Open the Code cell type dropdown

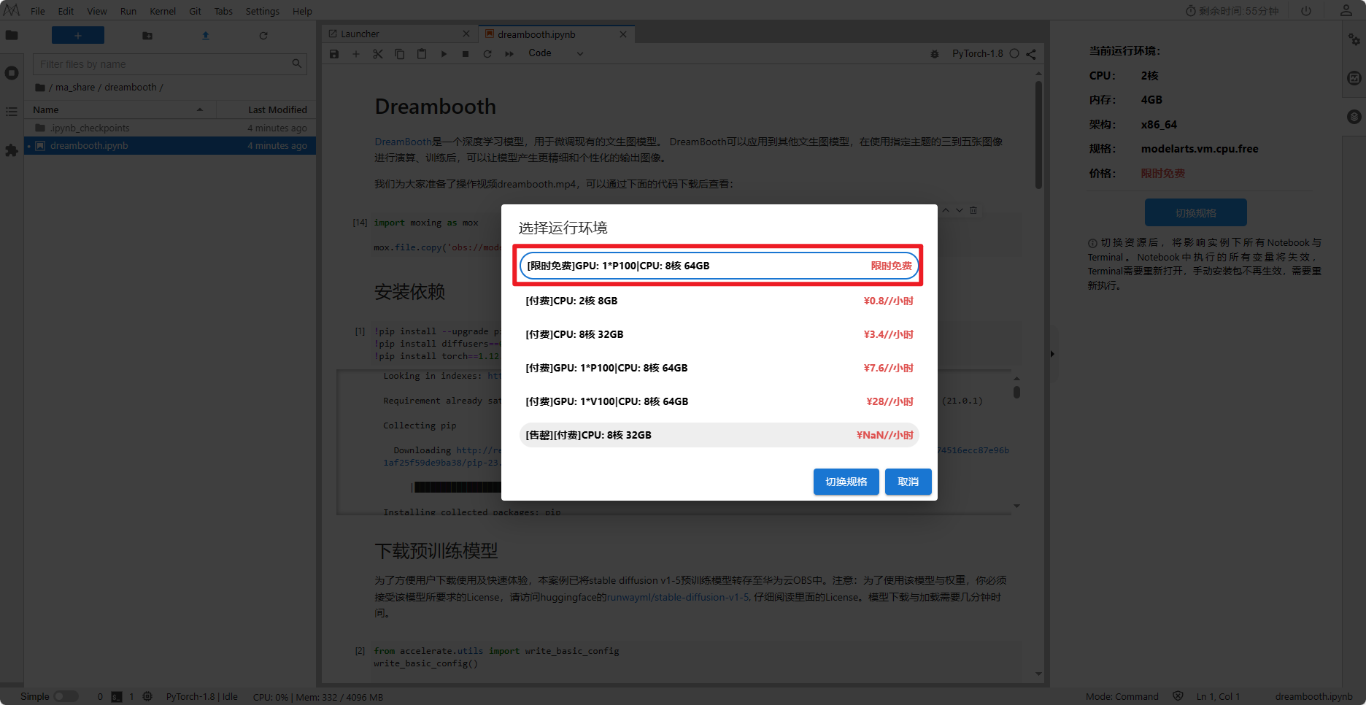556,53
